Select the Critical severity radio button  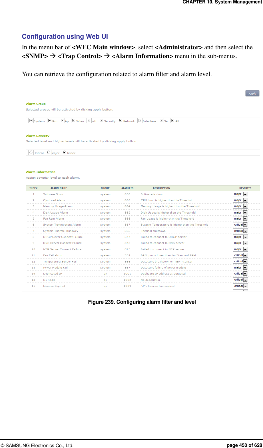(31, 152)
